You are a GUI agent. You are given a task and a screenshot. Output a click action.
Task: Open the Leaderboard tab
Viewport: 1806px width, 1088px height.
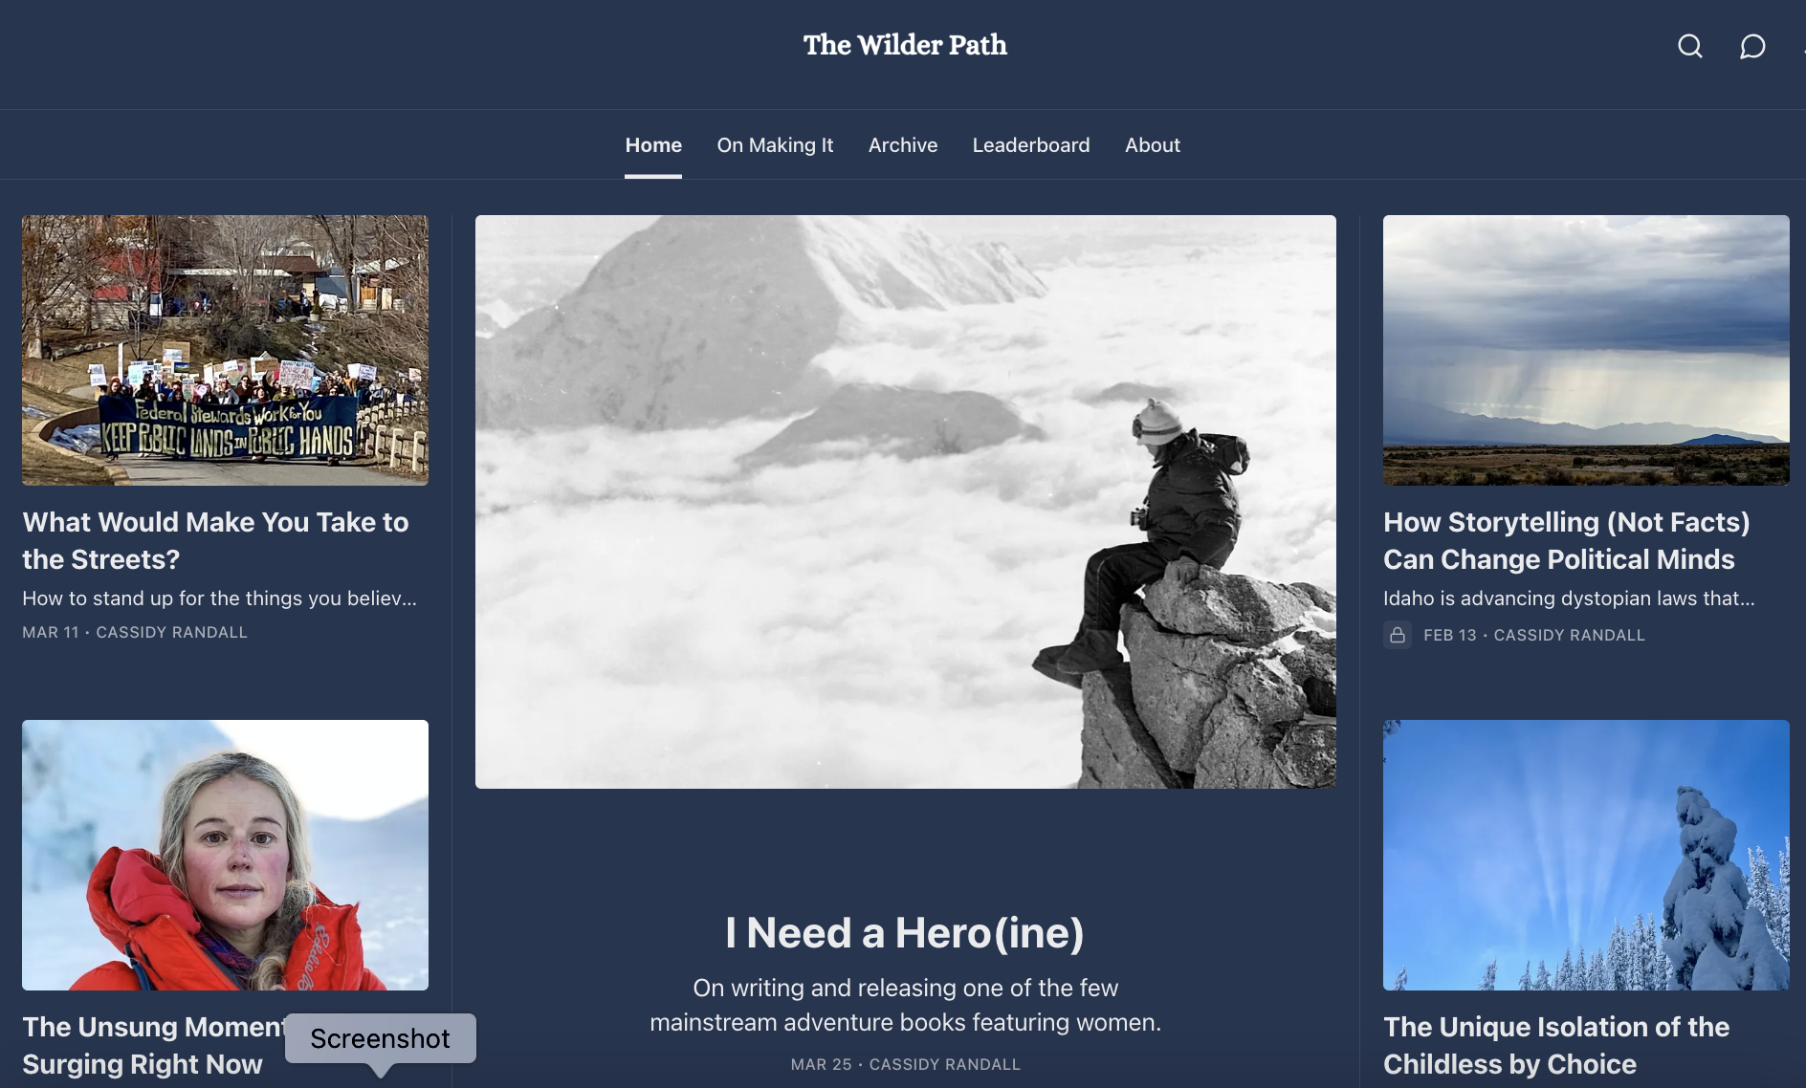(x=1031, y=145)
